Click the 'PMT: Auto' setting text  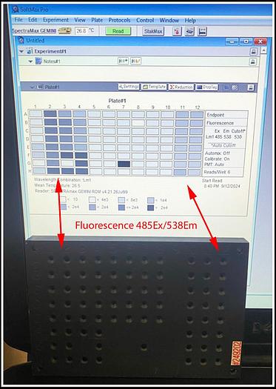coord(215,164)
